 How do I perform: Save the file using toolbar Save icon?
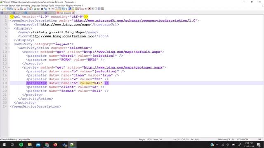pyautogui.click(x=8, y=9)
